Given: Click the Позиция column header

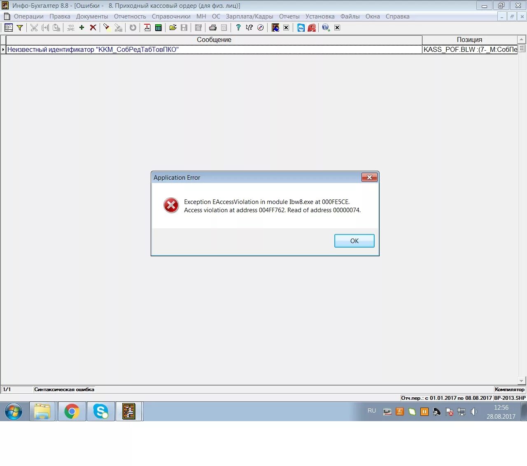Looking at the screenshot, I should pos(470,39).
